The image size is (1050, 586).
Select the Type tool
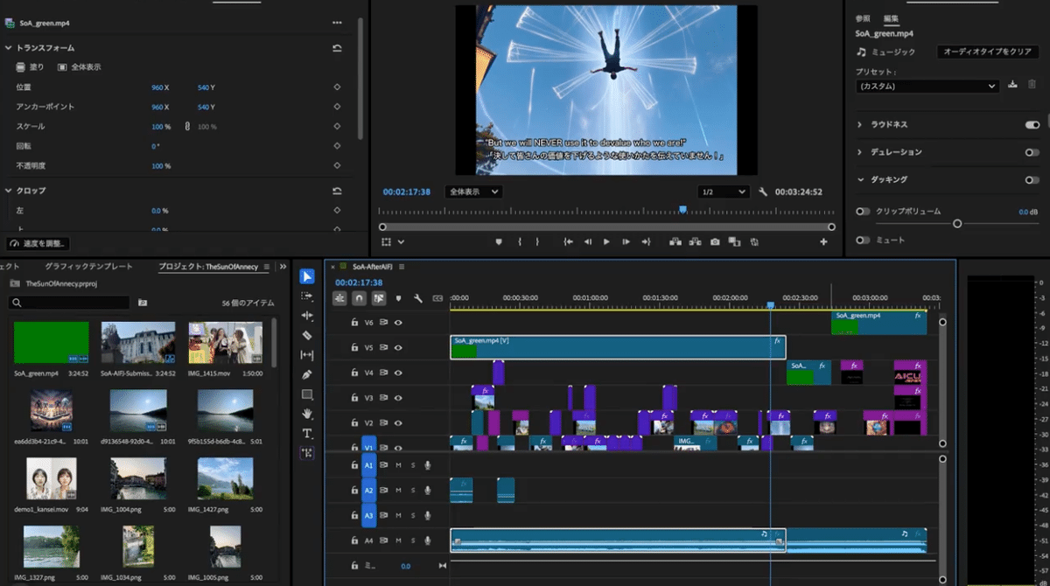(307, 433)
